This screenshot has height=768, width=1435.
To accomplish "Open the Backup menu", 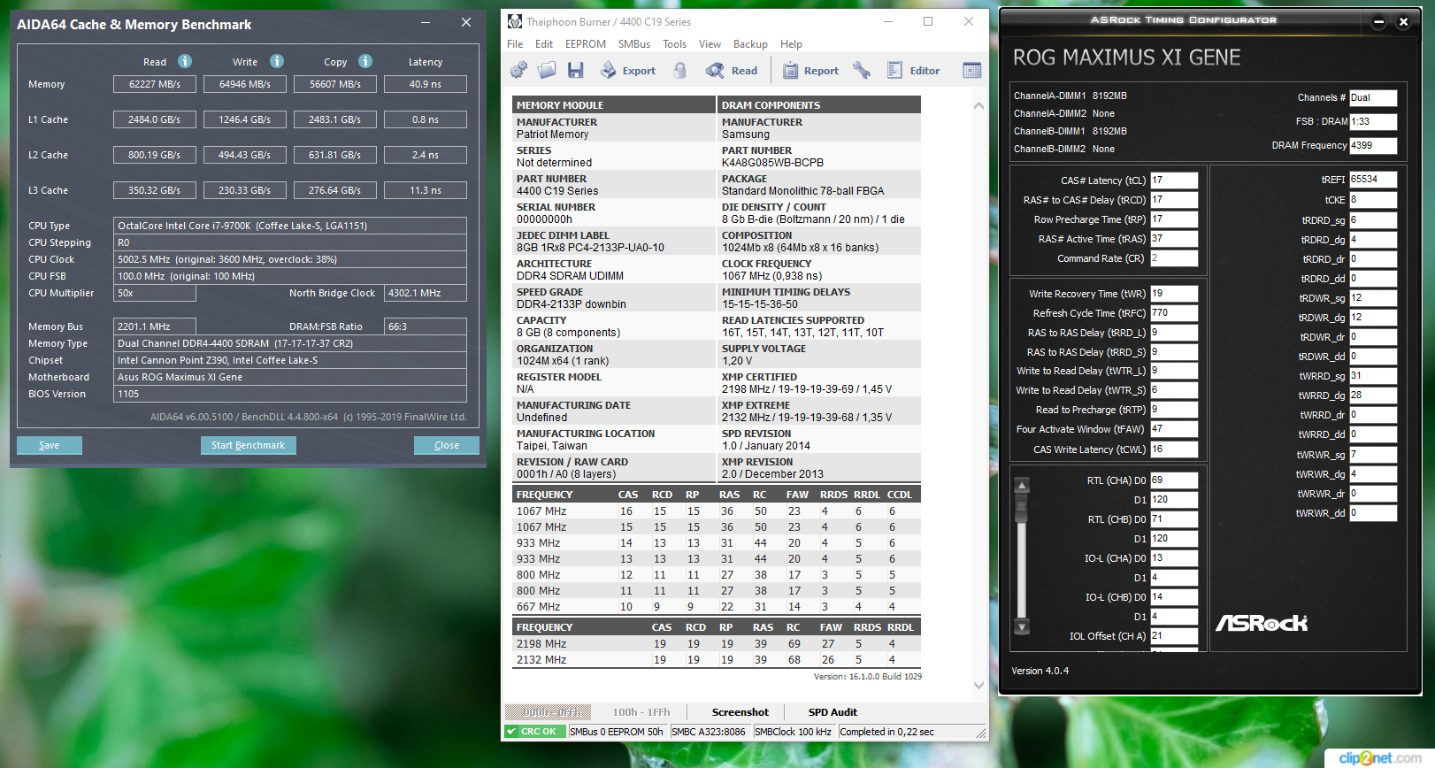I will point(750,44).
